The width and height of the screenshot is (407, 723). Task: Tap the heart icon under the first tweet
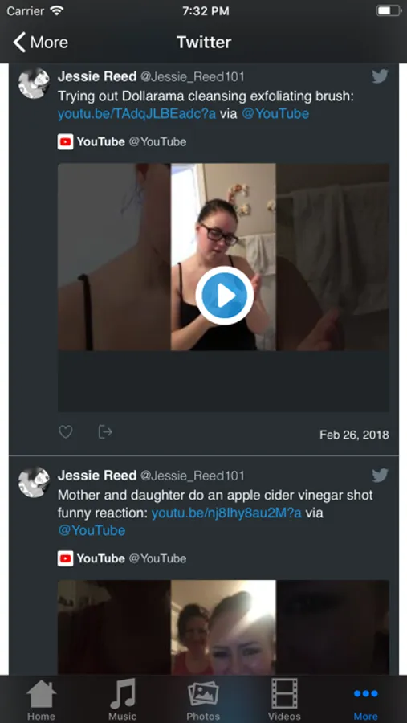click(x=66, y=432)
